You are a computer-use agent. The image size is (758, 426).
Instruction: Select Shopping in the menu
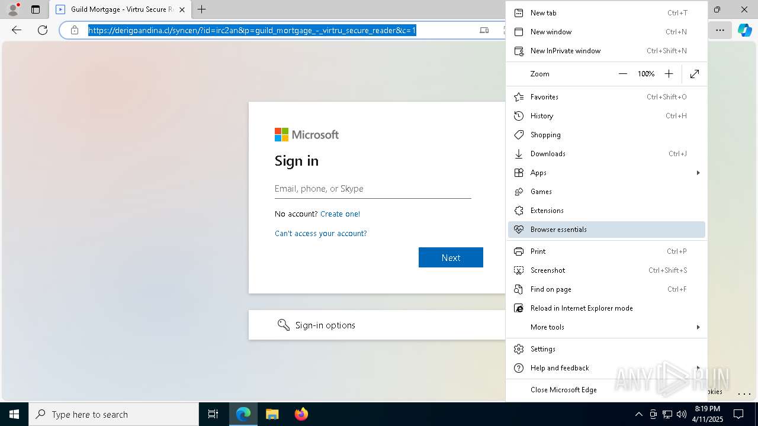606,135
